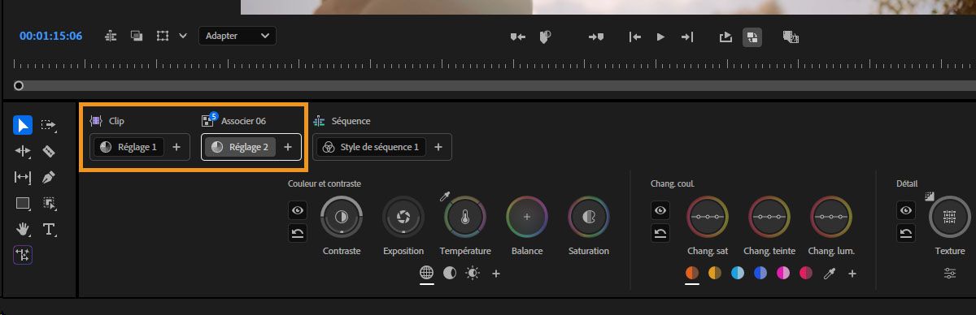Play the program monitor
976x315 pixels.
[660, 37]
